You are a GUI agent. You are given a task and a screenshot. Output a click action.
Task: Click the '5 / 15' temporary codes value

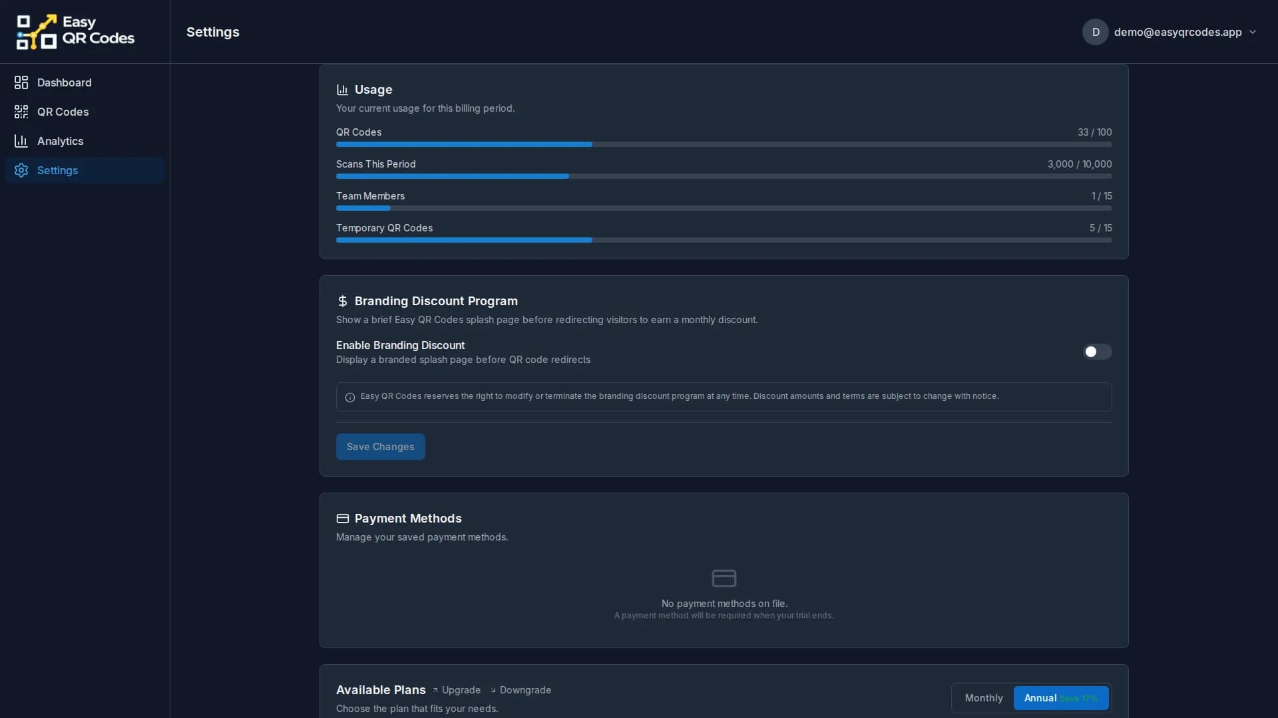[x=1100, y=228]
